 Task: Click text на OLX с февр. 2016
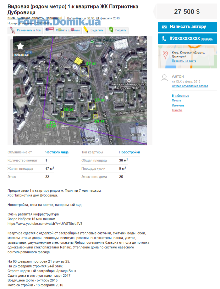tap(186, 82)
